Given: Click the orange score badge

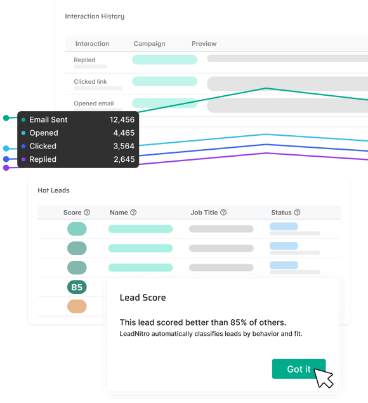Looking at the screenshot, I should tap(77, 306).
